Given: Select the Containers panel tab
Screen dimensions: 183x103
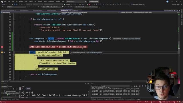Looking at the screenshot, I should click(x=4, y=86).
